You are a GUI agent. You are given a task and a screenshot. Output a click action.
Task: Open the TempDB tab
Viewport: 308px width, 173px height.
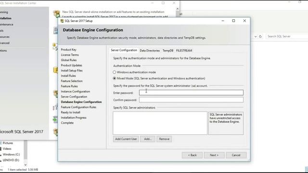click(168, 50)
